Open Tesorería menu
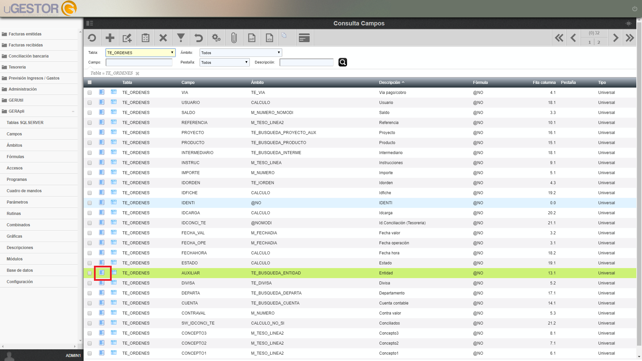Viewport: 642px width, 361px height. (17, 67)
